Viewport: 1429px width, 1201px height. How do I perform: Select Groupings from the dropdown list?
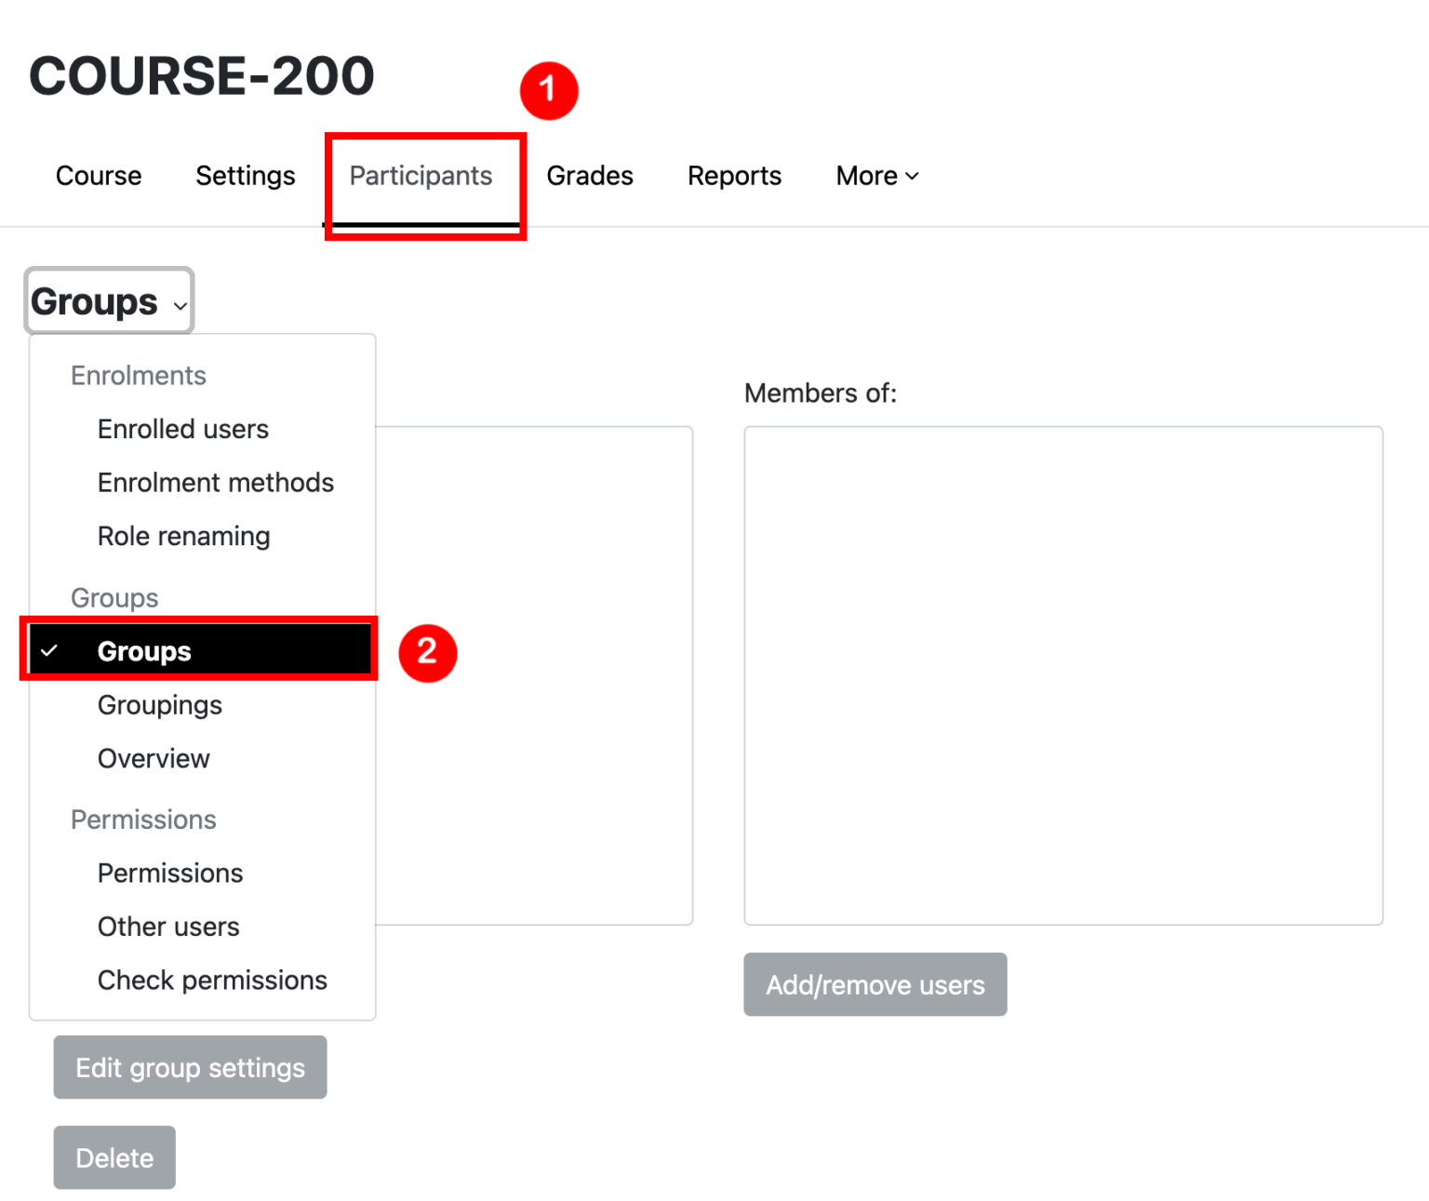pos(159,705)
